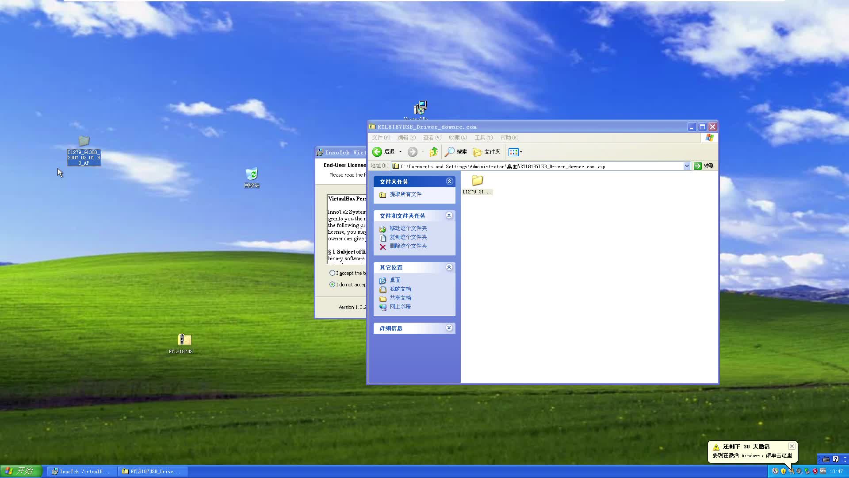Viewport: 849px width, 478px height.
Task: Collapse the 文件和文件夹任务 panel
Action: tap(449, 216)
